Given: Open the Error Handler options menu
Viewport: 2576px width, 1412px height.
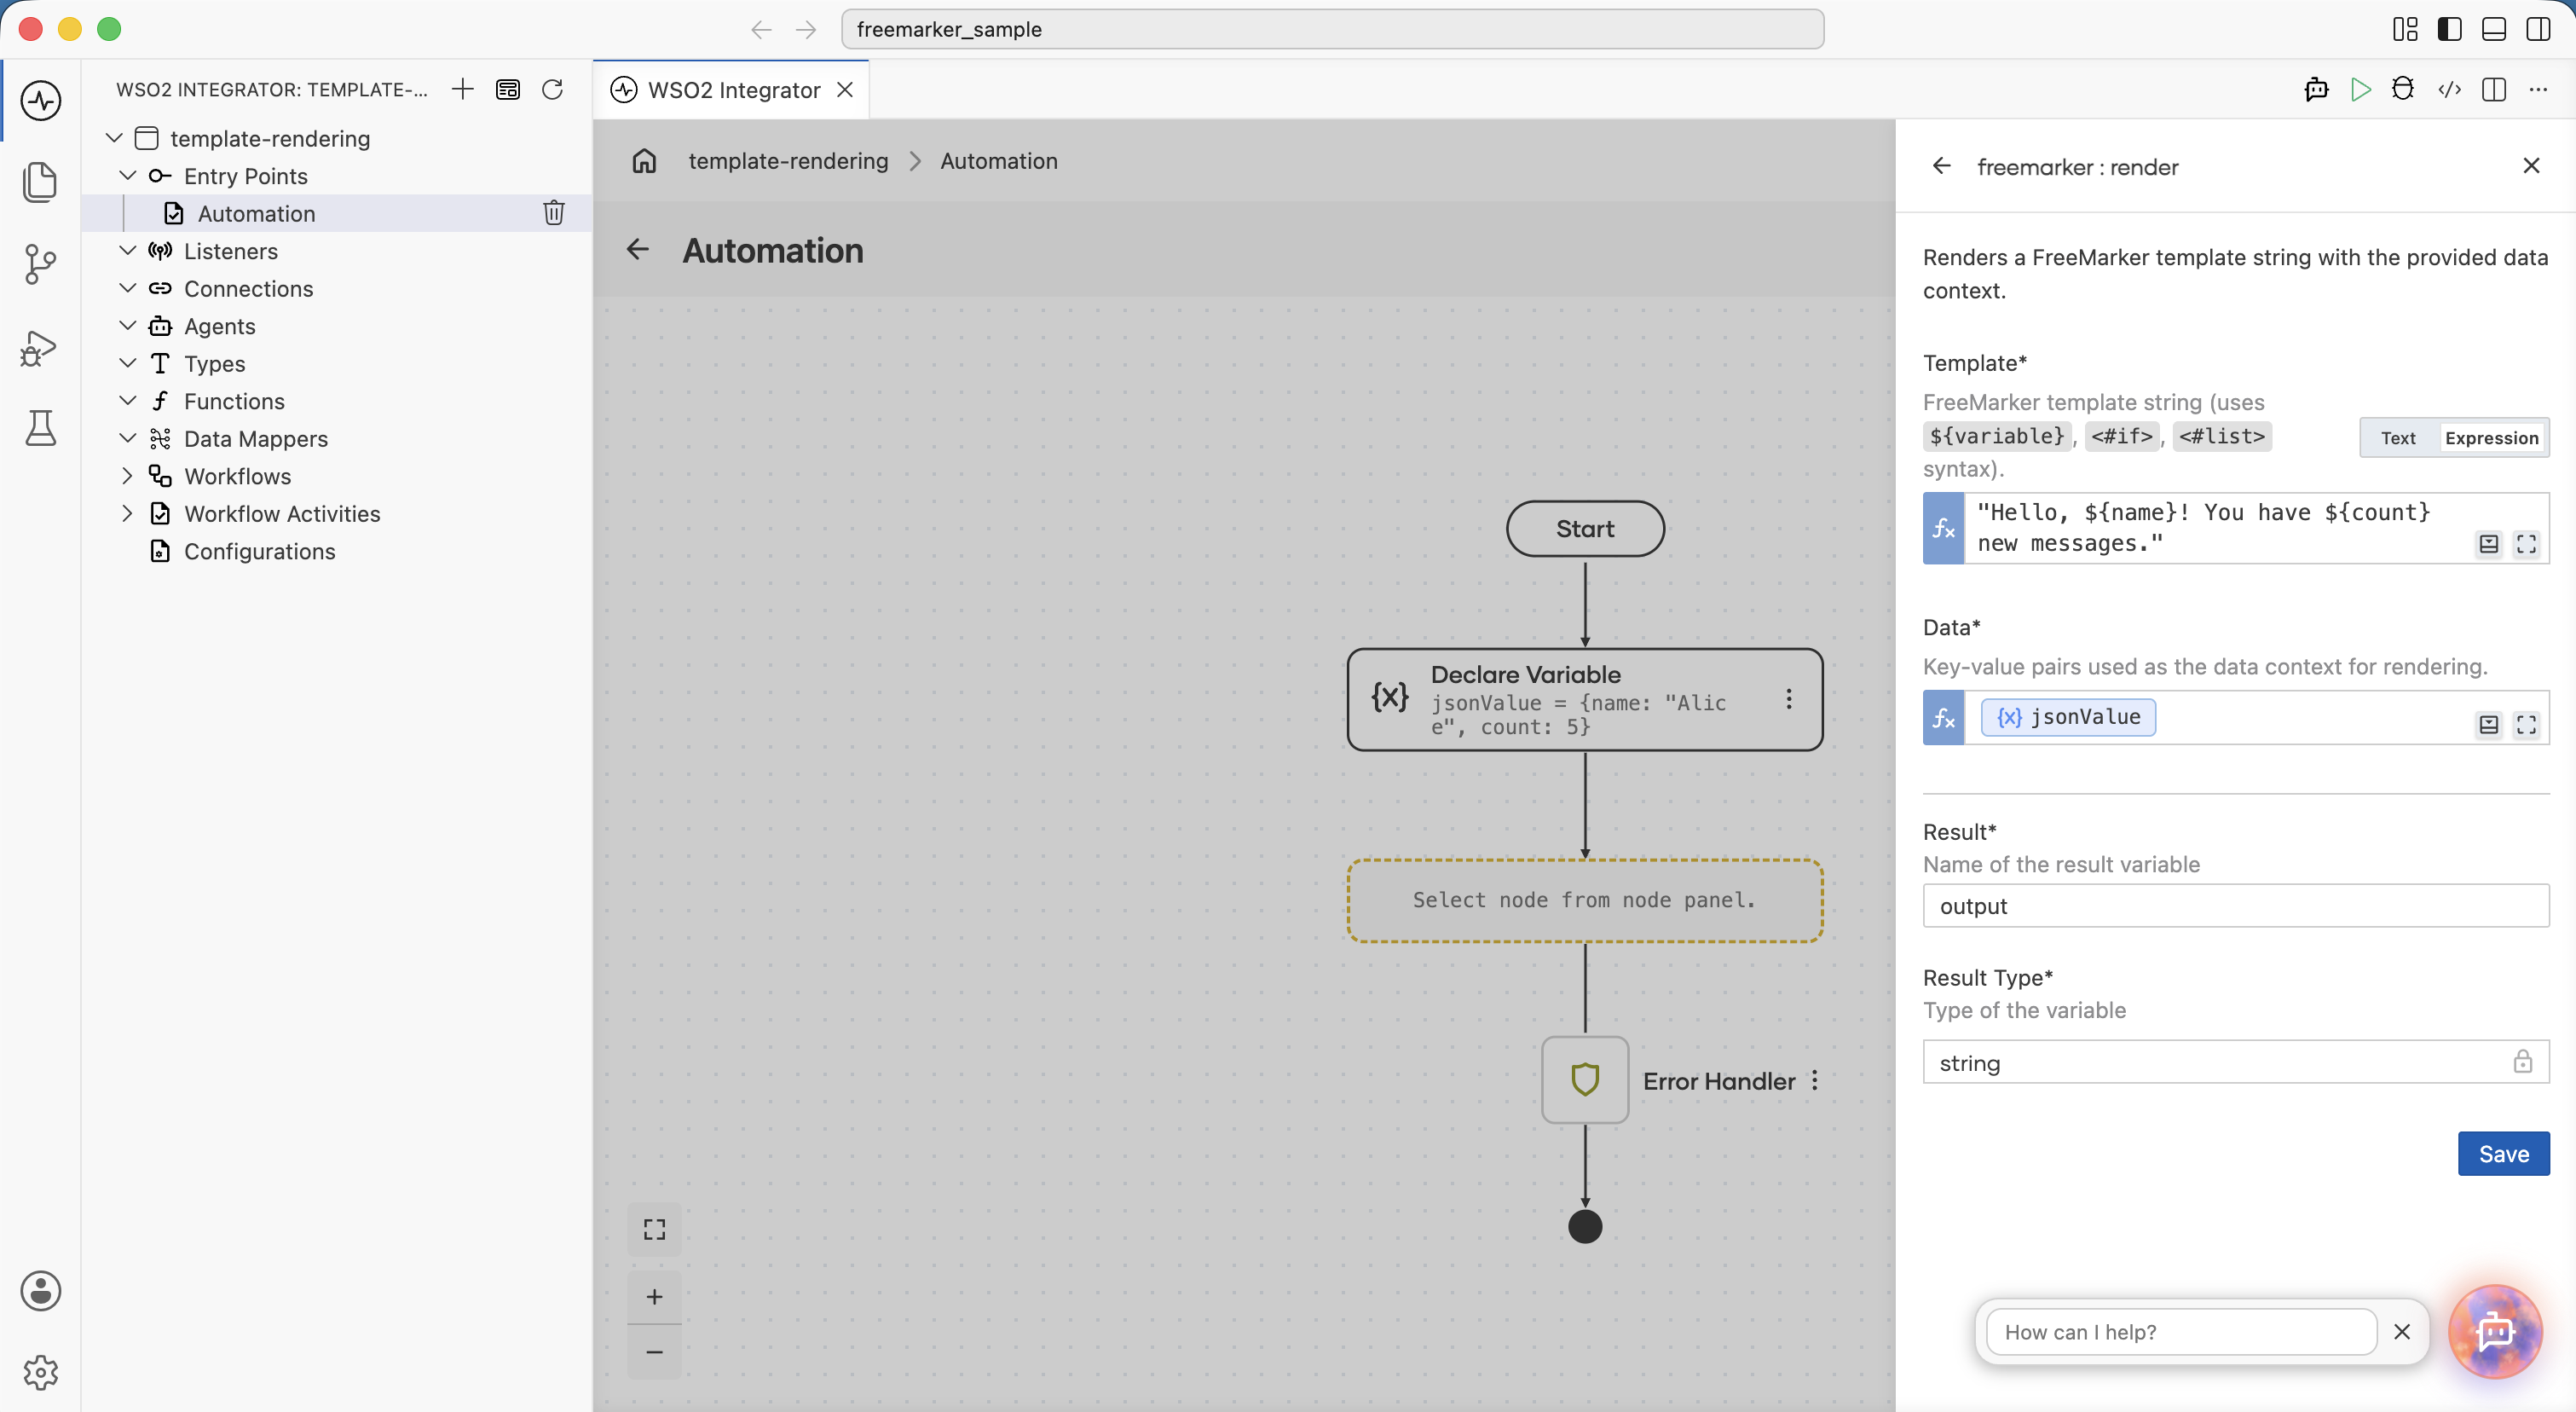Looking at the screenshot, I should 1815,1080.
